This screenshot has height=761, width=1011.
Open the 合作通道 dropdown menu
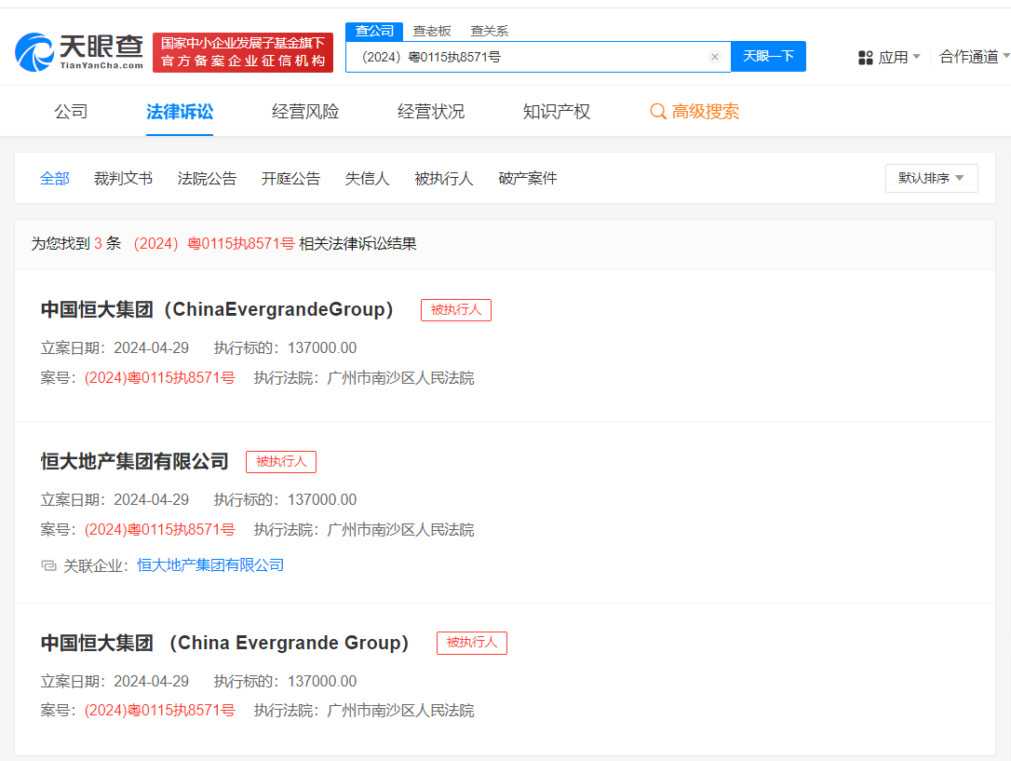(975, 57)
